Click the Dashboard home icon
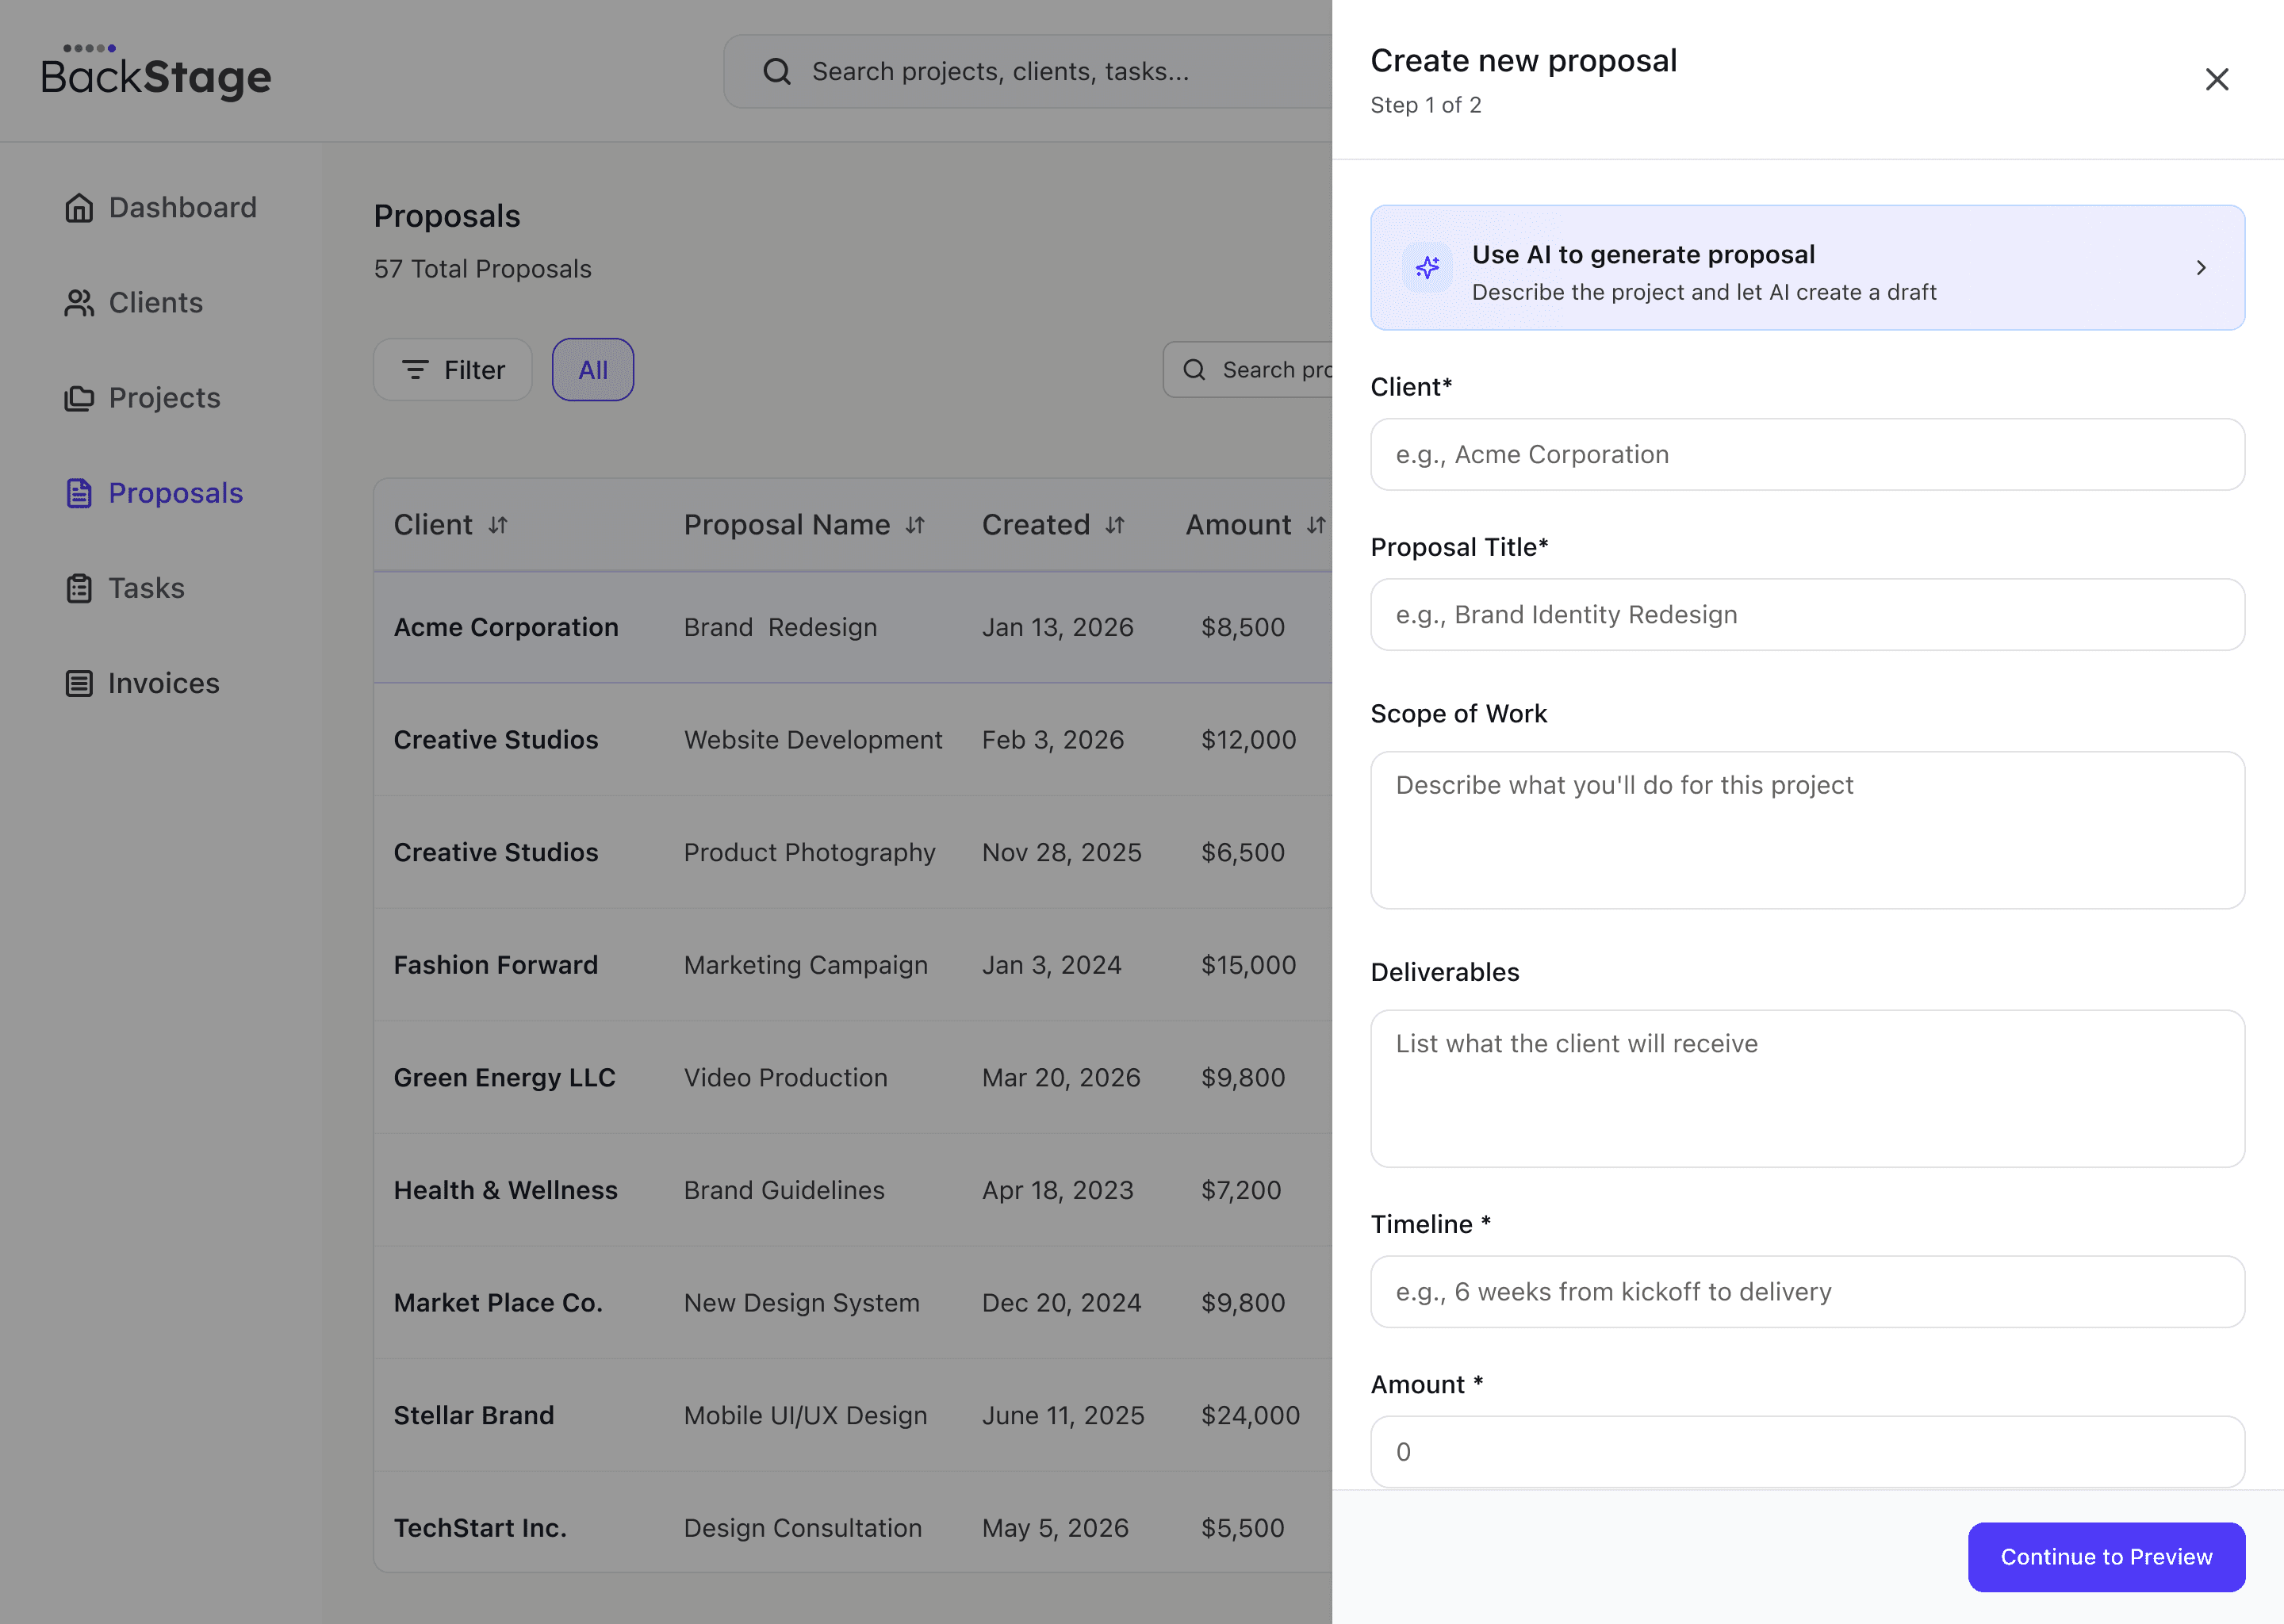 pyautogui.click(x=79, y=208)
